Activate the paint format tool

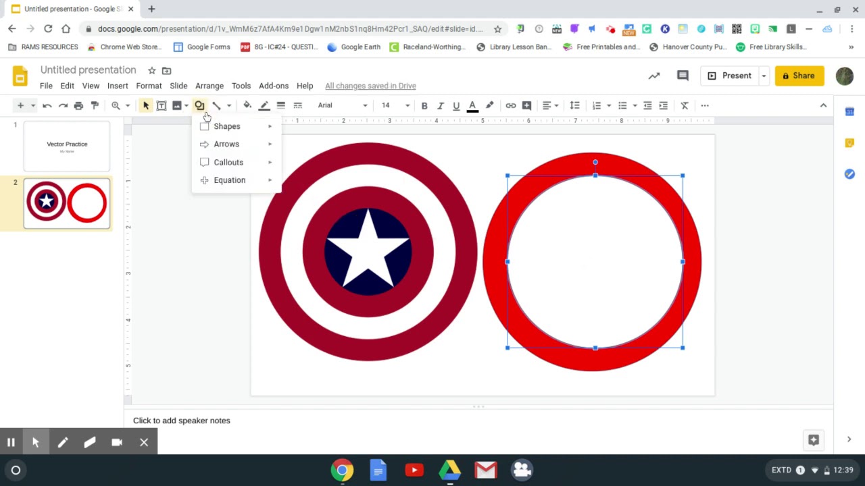[x=95, y=105]
